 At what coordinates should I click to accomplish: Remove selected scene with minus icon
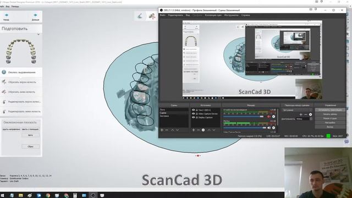[x=167, y=130]
